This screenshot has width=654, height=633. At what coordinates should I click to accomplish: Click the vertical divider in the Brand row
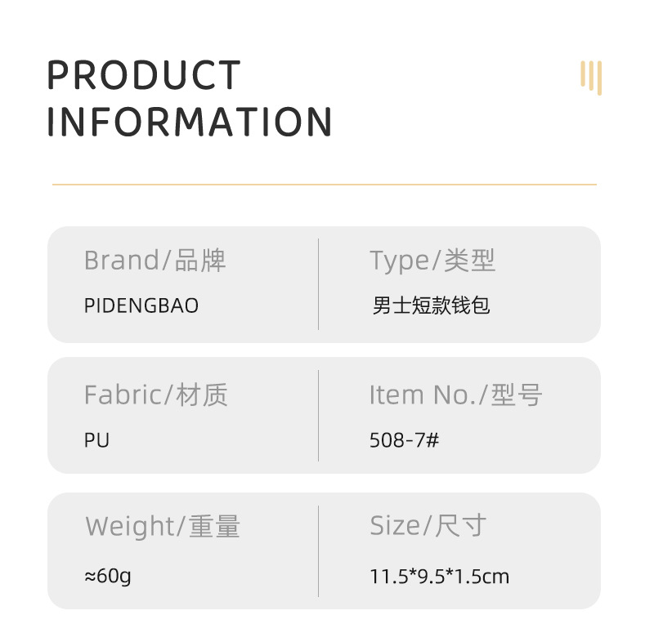(x=318, y=284)
